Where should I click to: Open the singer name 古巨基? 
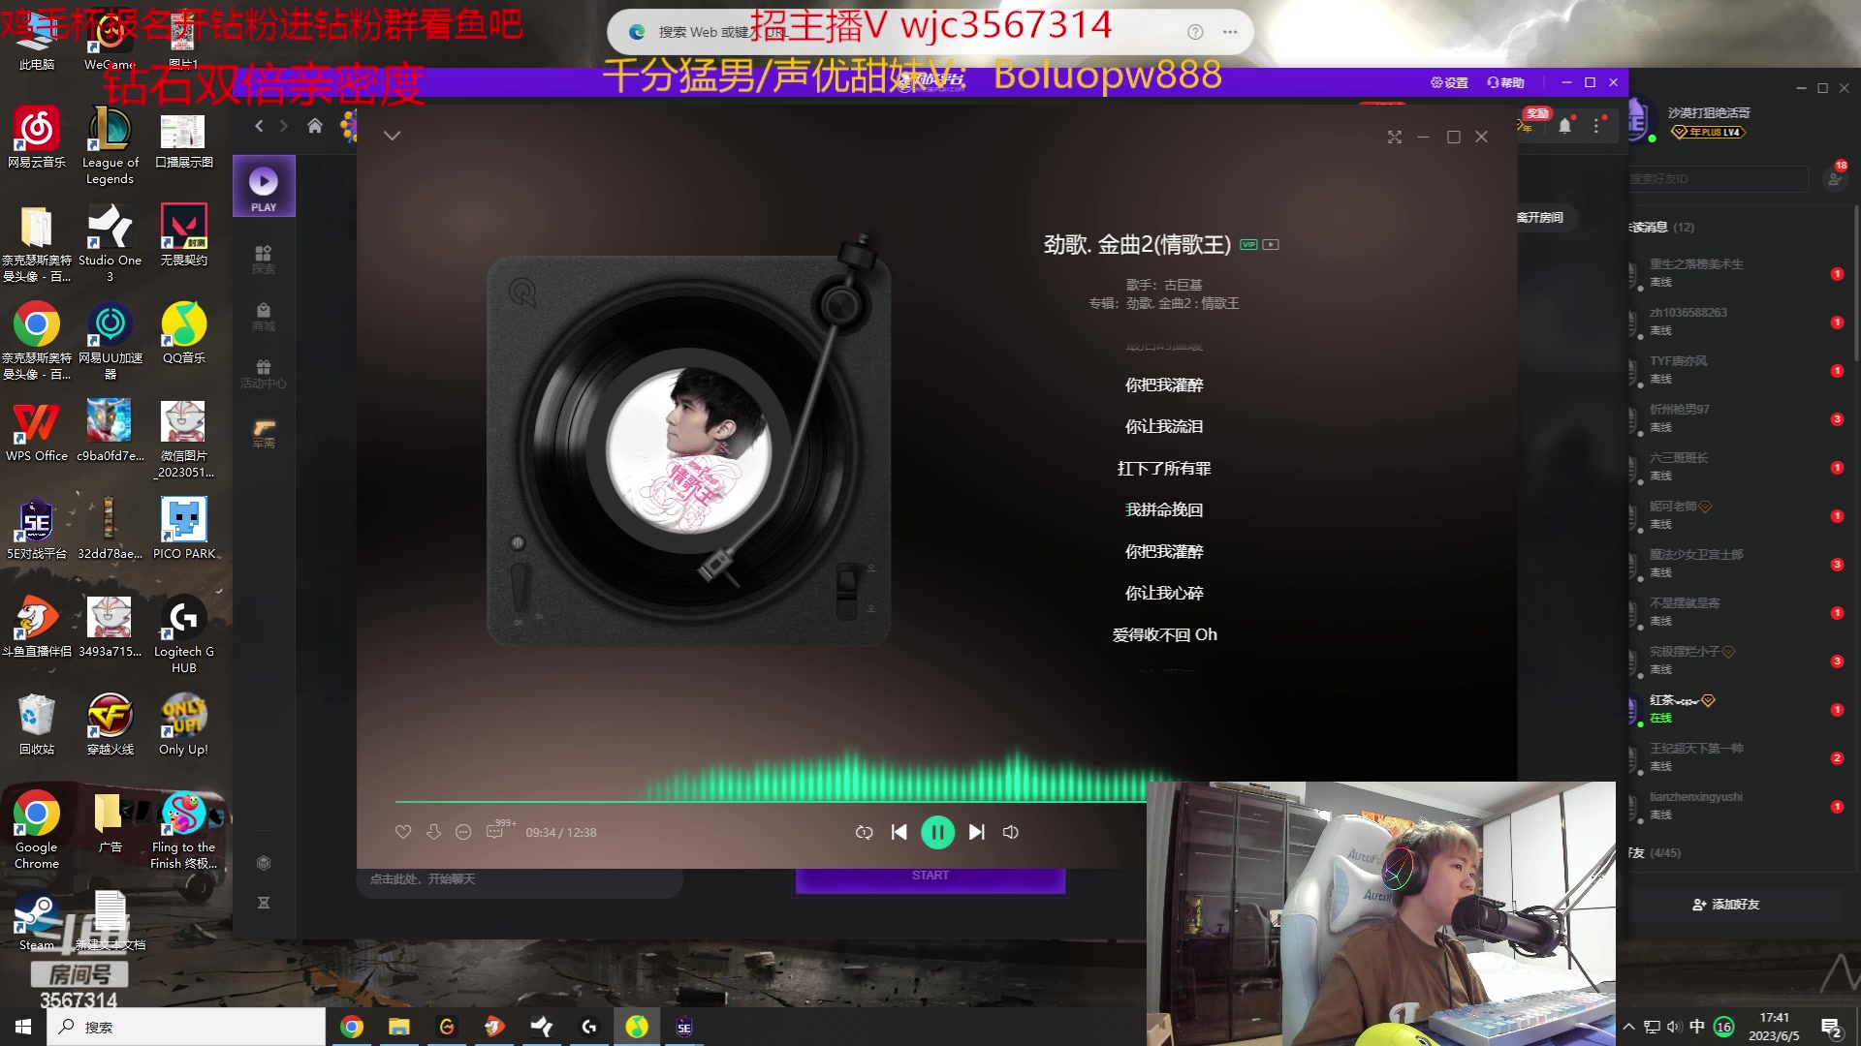point(1183,285)
